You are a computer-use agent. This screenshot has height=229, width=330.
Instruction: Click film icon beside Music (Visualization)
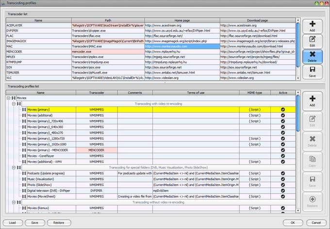point(24,179)
